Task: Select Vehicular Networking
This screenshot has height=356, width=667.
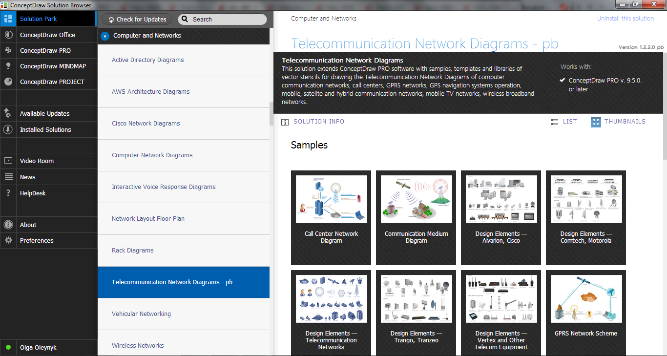Action: [x=184, y=314]
